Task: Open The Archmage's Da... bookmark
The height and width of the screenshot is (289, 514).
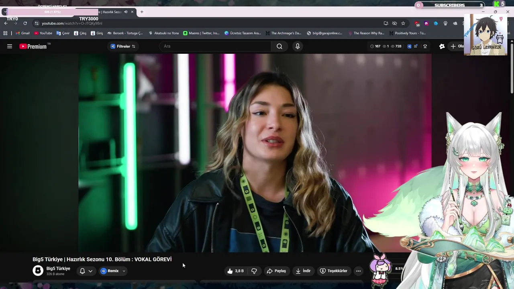Action: (x=283, y=33)
